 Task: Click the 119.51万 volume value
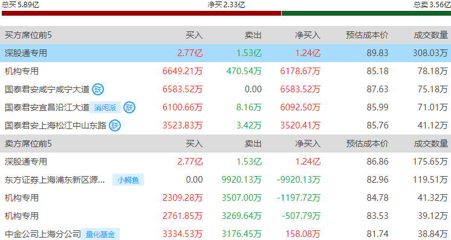(430, 180)
